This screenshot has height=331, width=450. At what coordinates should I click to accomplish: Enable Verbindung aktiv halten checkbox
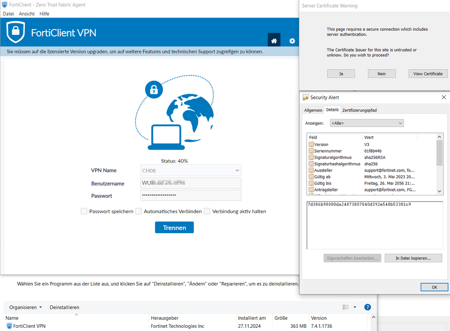coord(207,211)
